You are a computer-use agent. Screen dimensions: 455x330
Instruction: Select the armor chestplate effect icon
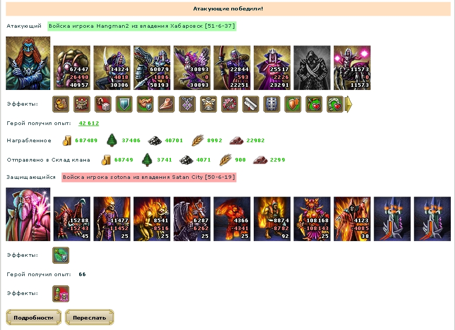pos(208,104)
